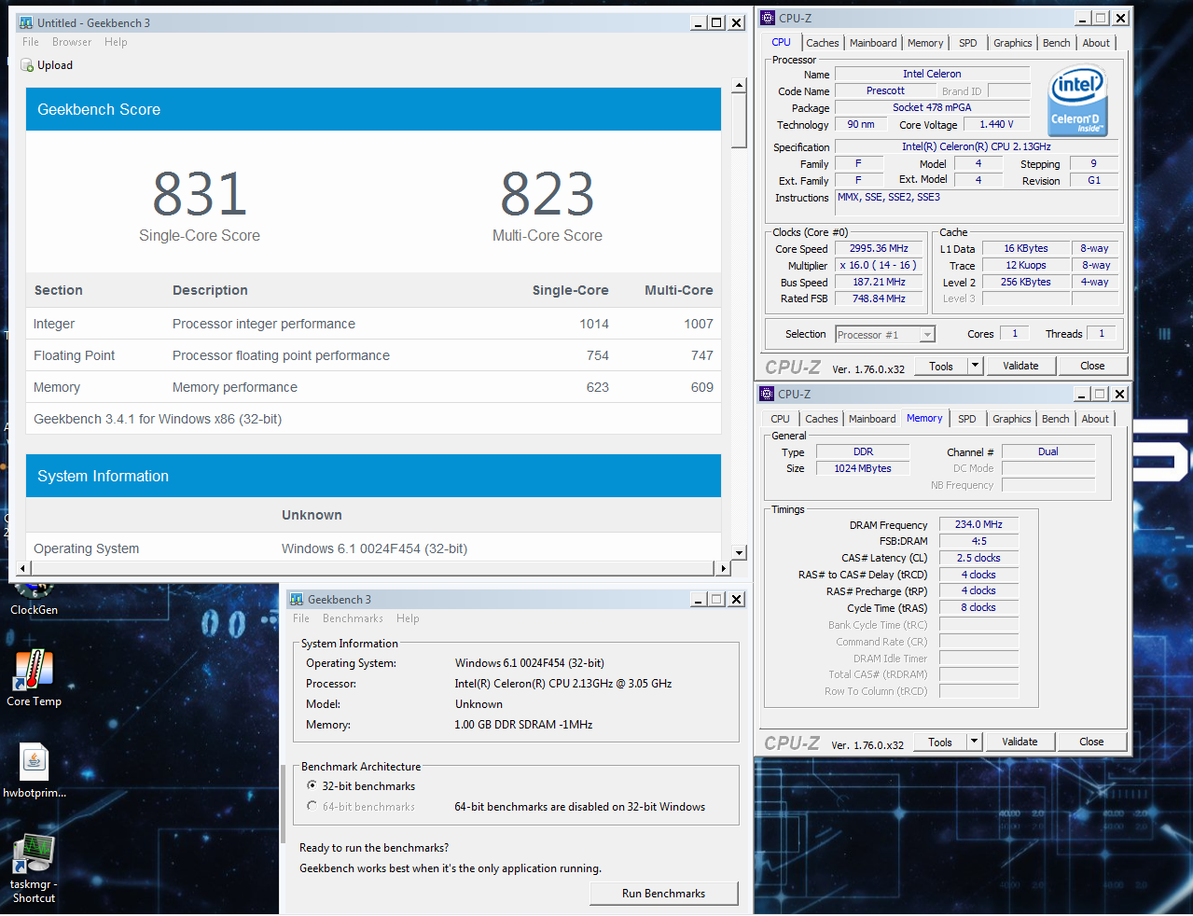Click the Specification field Intel(R) Celeron(R) CPU 2.13GHz
Image resolution: width=1193 pixels, height=916 pixels.
pos(977,146)
